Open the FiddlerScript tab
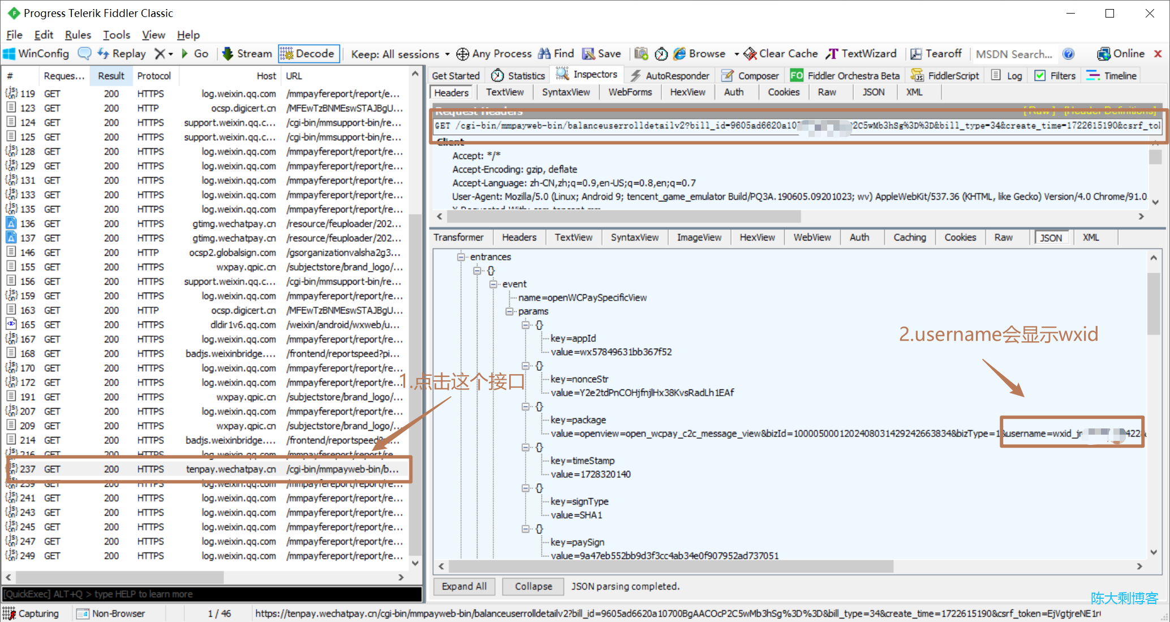Screen dimensions: 1170x622 click(945, 76)
